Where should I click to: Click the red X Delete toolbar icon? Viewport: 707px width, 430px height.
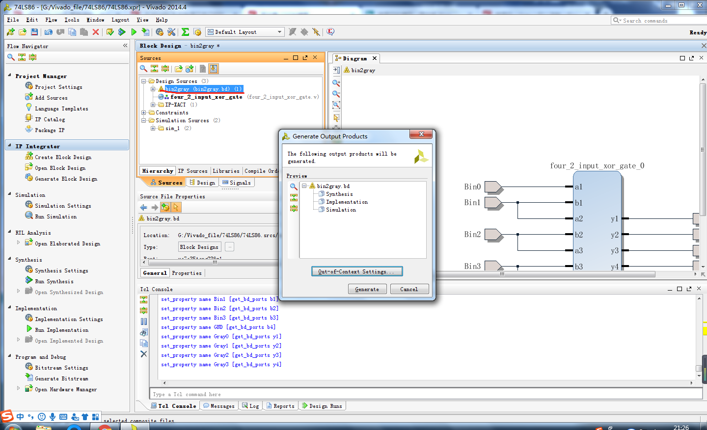coord(96,32)
